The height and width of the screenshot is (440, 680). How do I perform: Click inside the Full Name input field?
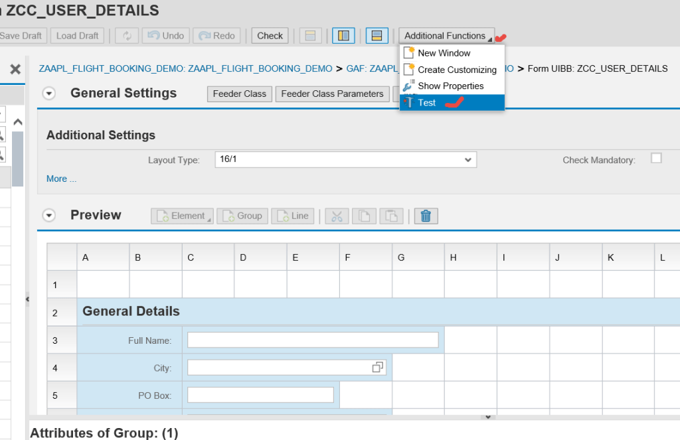[x=312, y=339]
